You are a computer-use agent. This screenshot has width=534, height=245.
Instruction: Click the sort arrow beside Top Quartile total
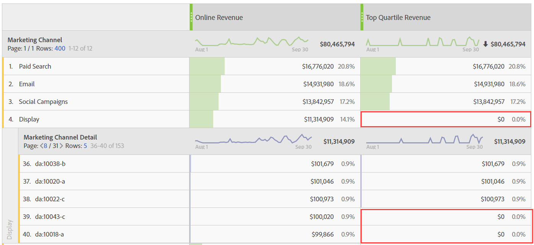485,44
